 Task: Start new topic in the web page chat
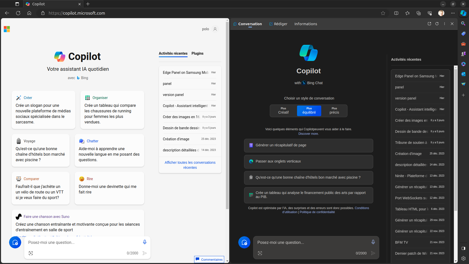15,242
